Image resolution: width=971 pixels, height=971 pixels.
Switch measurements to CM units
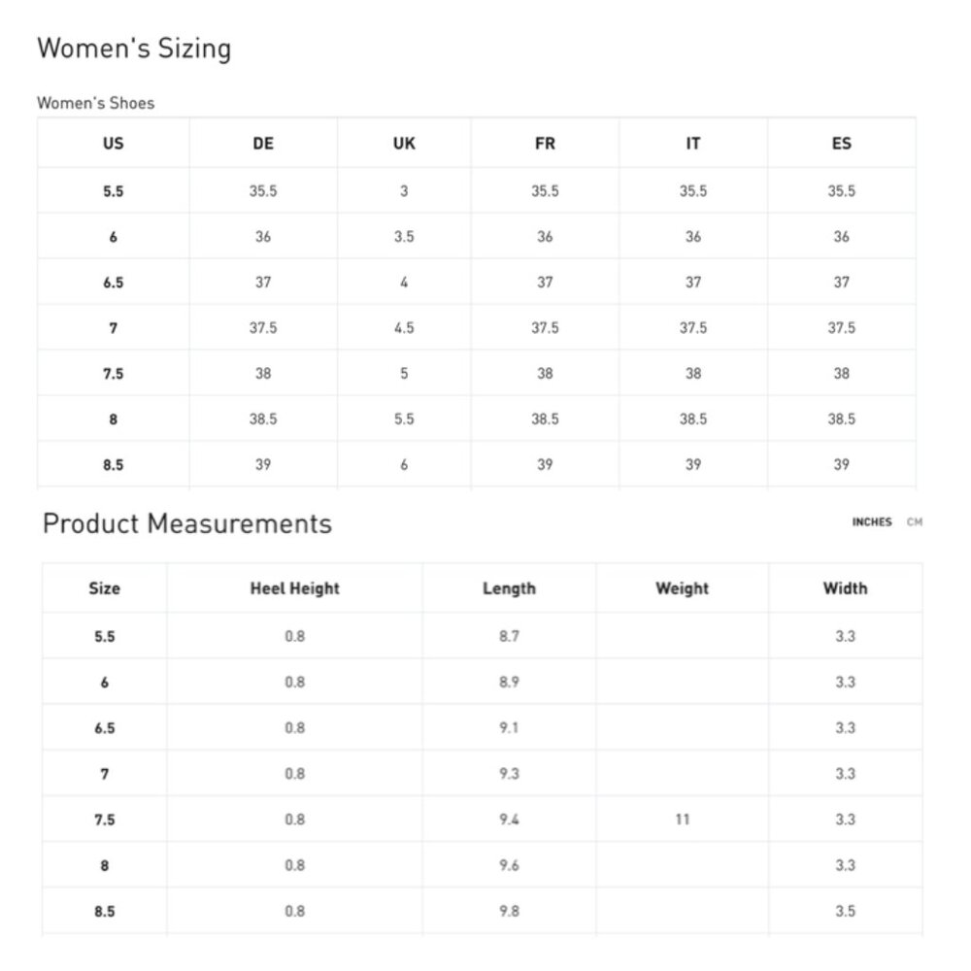914,522
